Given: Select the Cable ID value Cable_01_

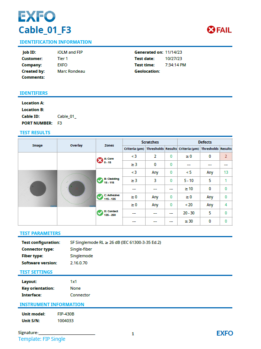Looking at the screenshot, I should click(x=67, y=116).
